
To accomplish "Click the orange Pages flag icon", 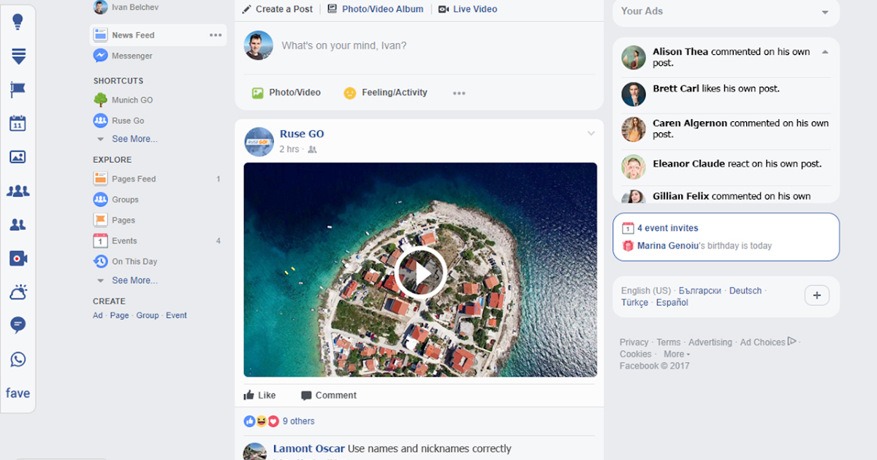I will coord(101,220).
